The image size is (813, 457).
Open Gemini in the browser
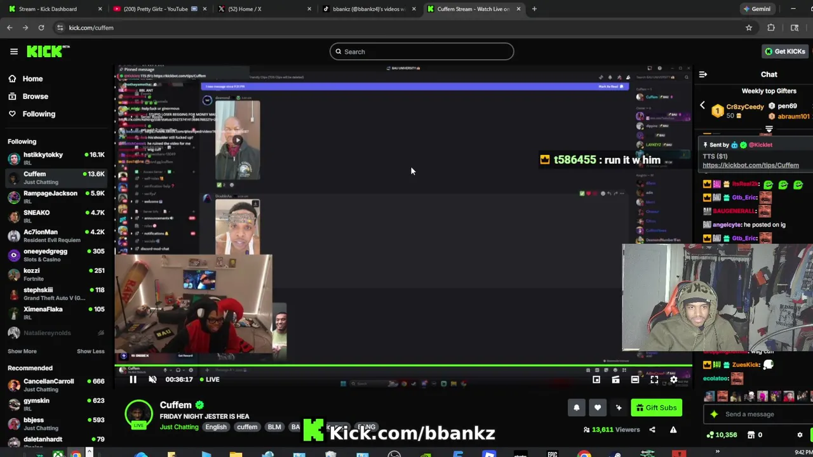757,9
